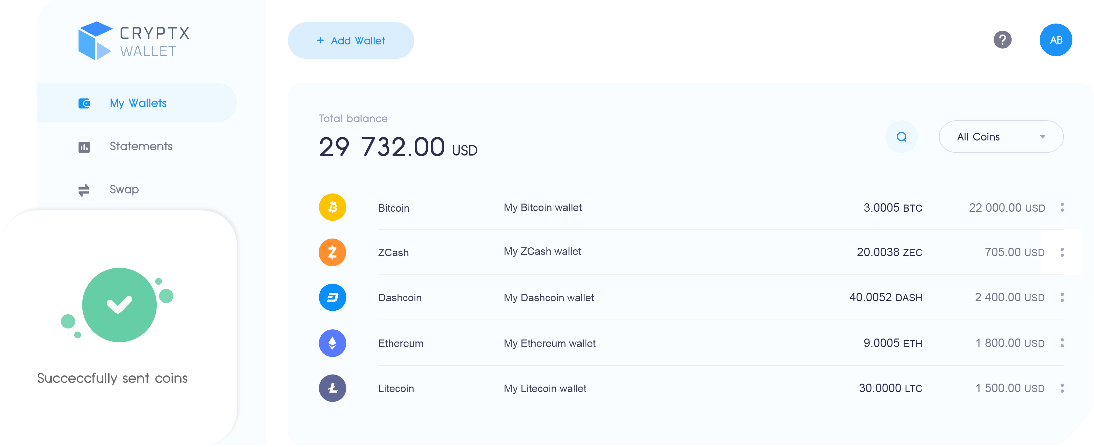1094x447 pixels.
Task: Click the Bitcoin coin icon
Action: (x=332, y=207)
